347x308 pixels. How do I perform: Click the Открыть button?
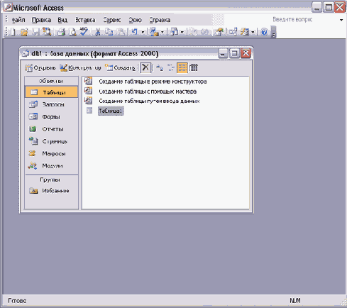[40, 68]
